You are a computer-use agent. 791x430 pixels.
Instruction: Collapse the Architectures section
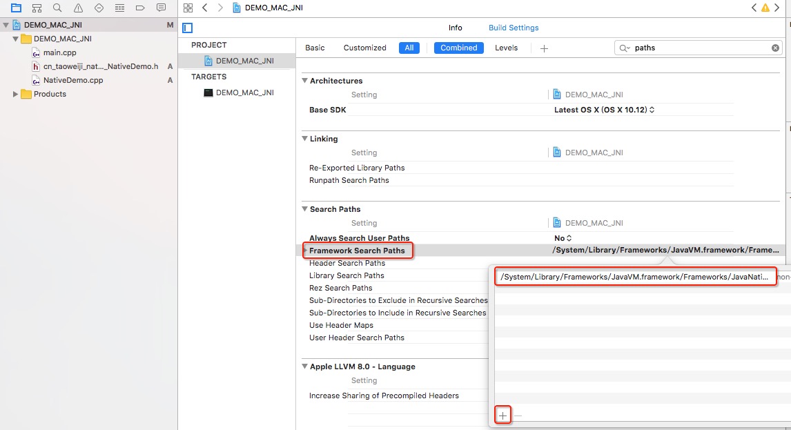pyautogui.click(x=304, y=81)
